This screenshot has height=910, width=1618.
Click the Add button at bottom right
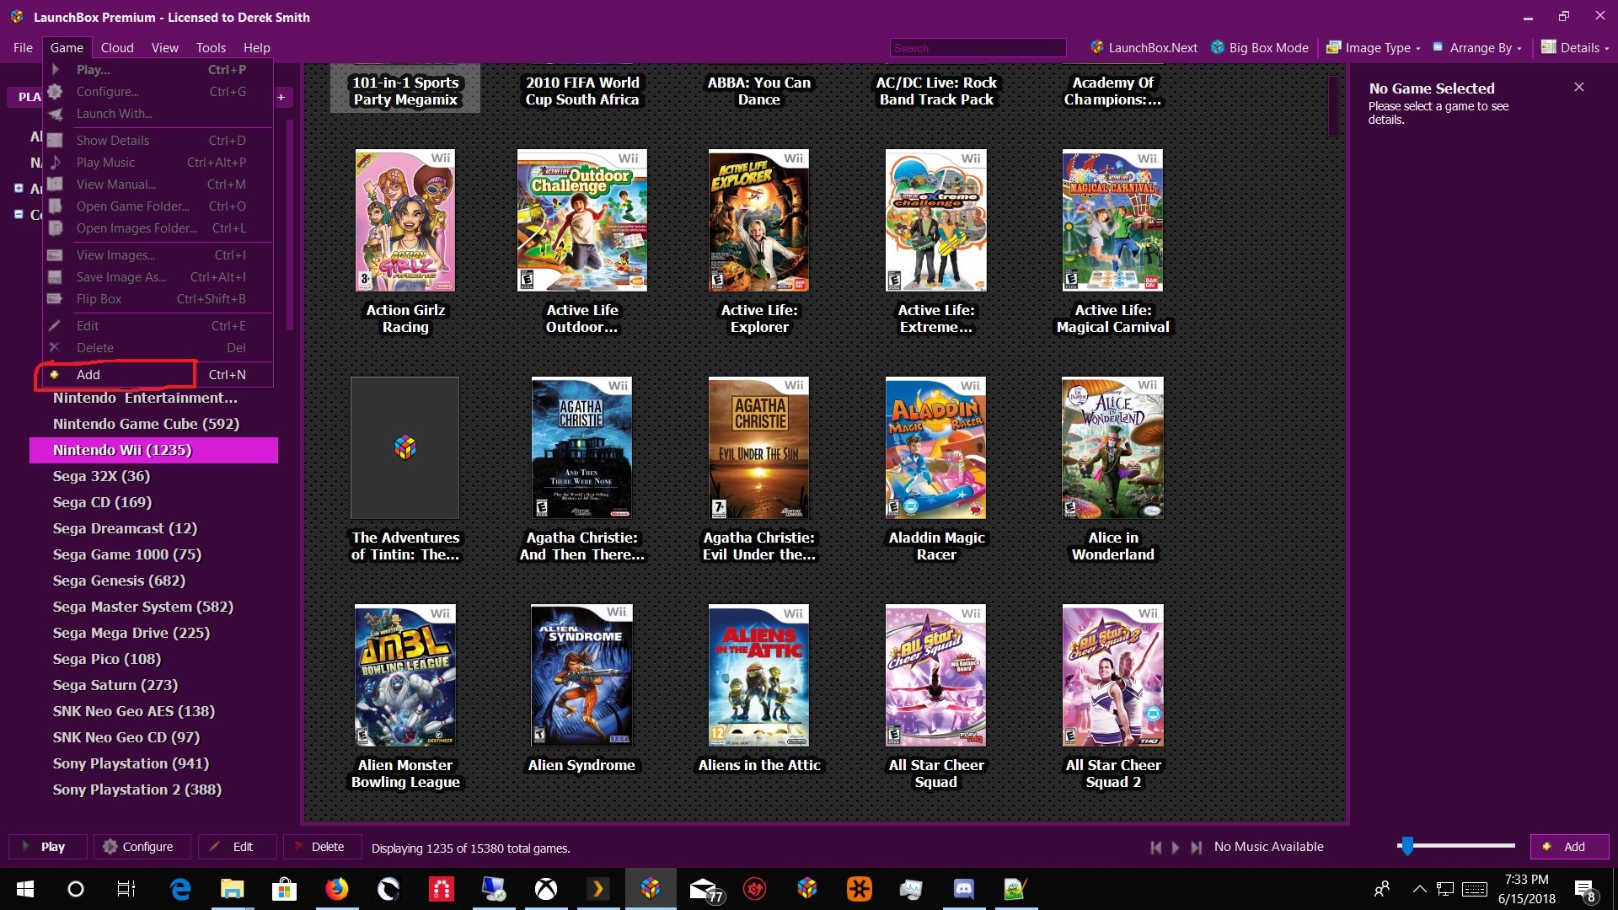tap(1569, 847)
